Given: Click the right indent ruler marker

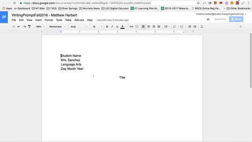Looking at the screenshot, I should pos(183,32).
